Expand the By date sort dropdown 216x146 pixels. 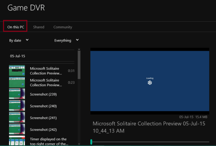pos(19,40)
